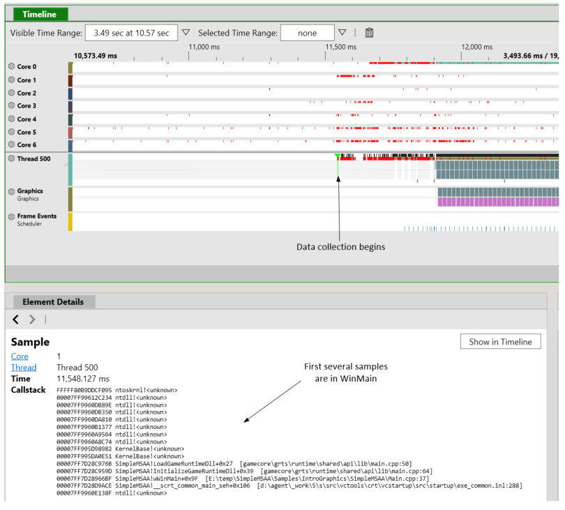This screenshot has width=565, height=510.
Task: Click the SimpleMSAA!__scrt_common_main_seh+0x106 callstack line
Action: point(289,486)
